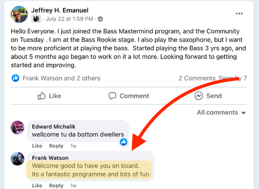Viewport: 259px width, 189px height.
Task: Click the group audience icon beside timestamp
Action: point(101,19)
